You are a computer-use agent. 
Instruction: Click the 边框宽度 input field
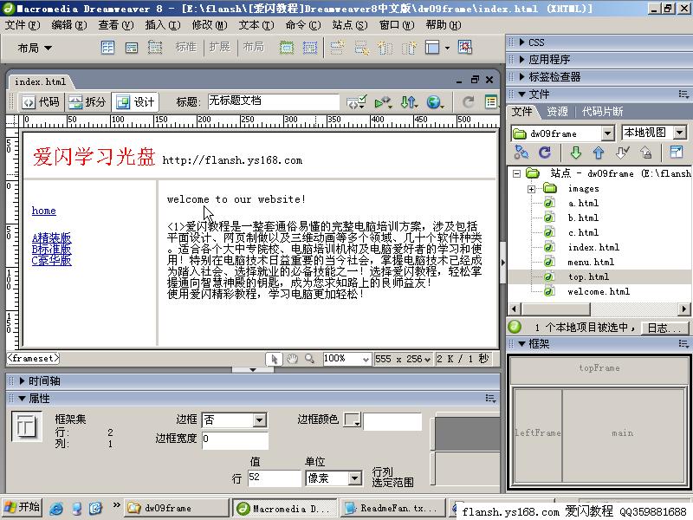pyautogui.click(x=235, y=439)
